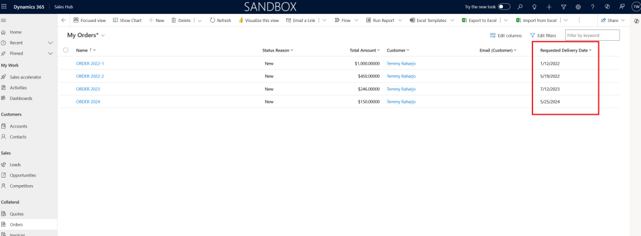Viewport: 641px width, 236px height.
Task: Expand the dropdown arrow next to Email a Link
Action: pos(324,21)
